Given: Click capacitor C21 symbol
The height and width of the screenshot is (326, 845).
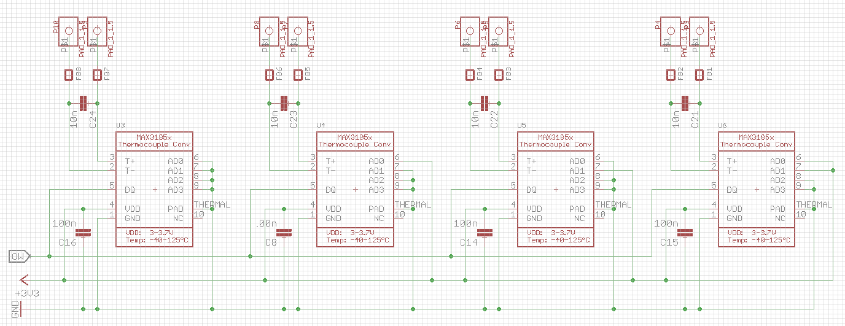Looking at the screenshot, I should [685, 103].
